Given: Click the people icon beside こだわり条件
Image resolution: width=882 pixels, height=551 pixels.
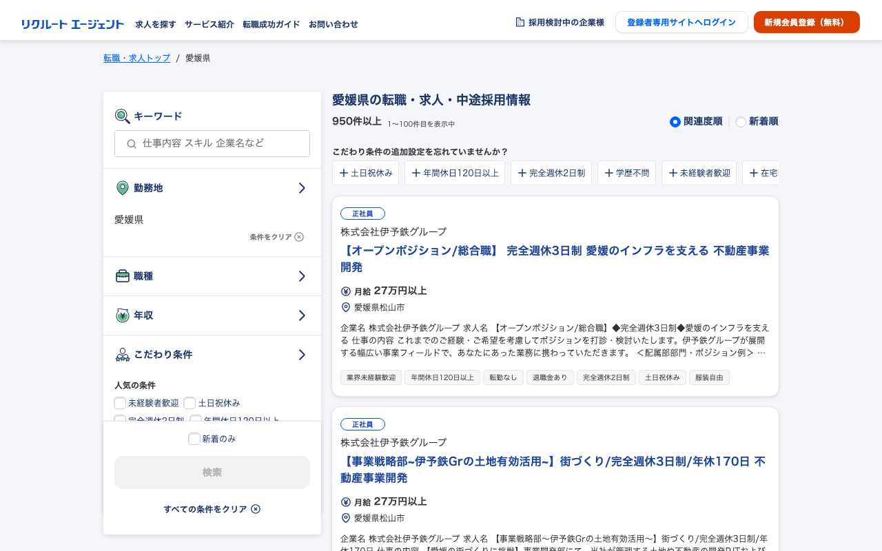Looking at the screenshot, I should [x=123, y=355].
